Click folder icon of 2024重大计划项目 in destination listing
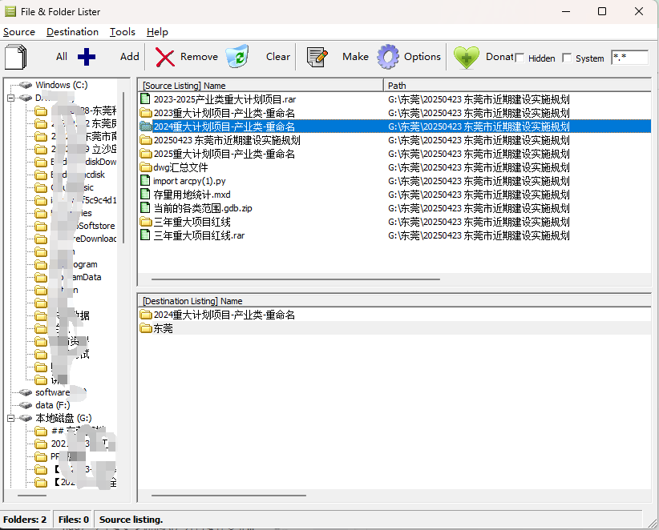The image size is (659, 530). pyautogui.click(x=145, y=315)
